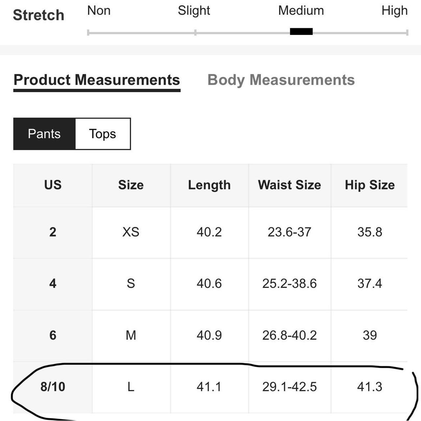Click the Length column header
Image resolution: width=421 pixels, height=421 pixels.
pyautogui.click(x=209, y=185)
